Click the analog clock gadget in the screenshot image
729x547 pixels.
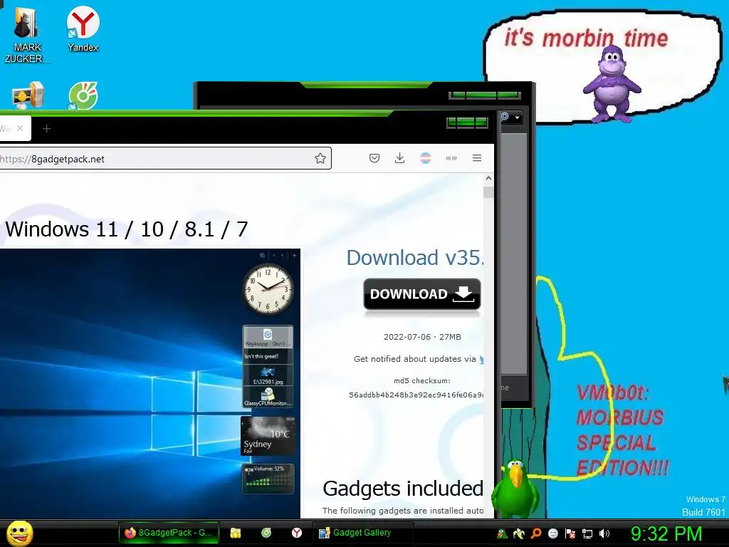pos(268,289)
